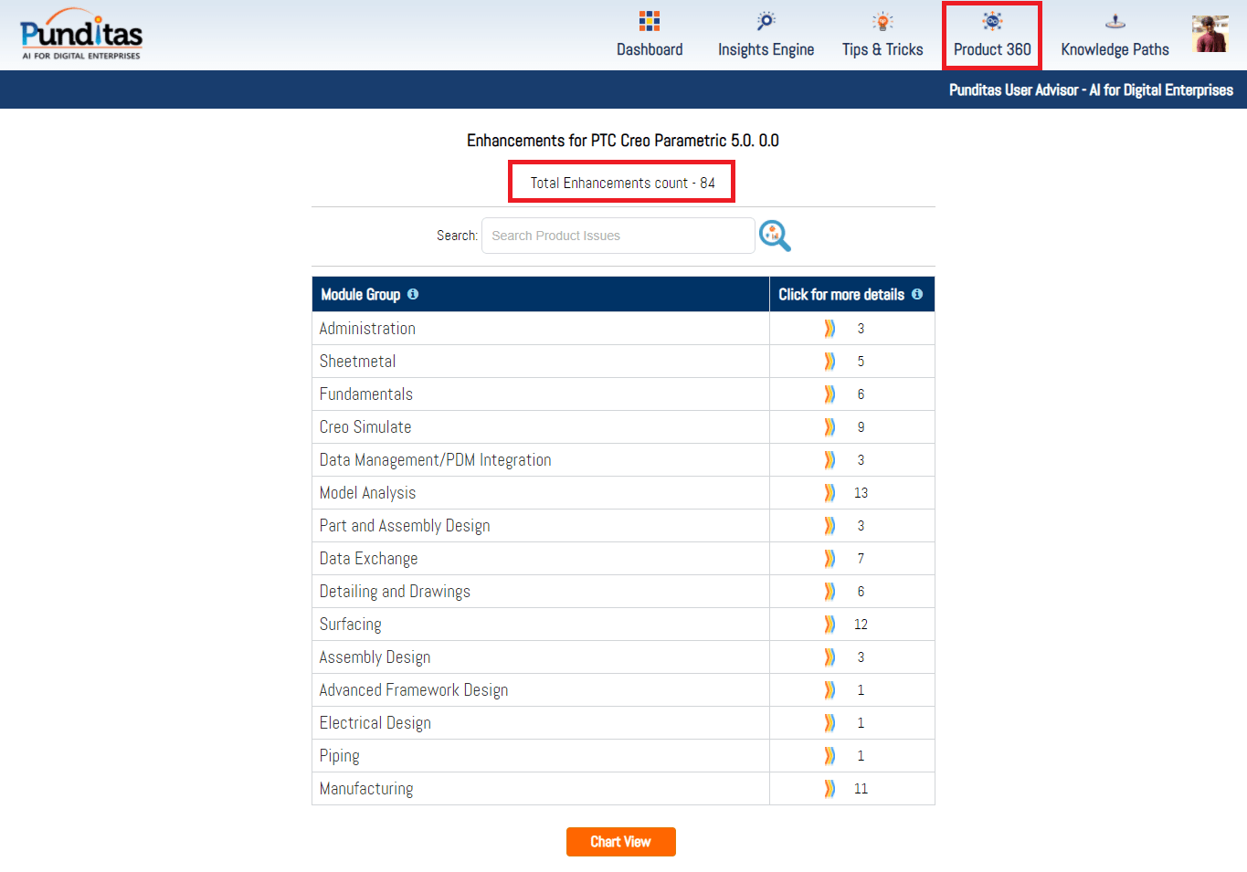Expand details arrow for Administration
This screenshot has height=872, width=1247.
tap(830, 329)
